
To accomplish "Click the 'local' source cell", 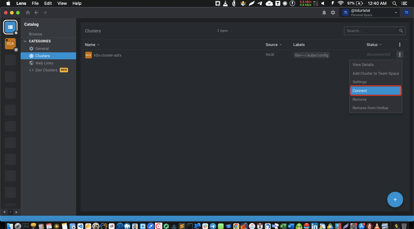I will 270,54.
